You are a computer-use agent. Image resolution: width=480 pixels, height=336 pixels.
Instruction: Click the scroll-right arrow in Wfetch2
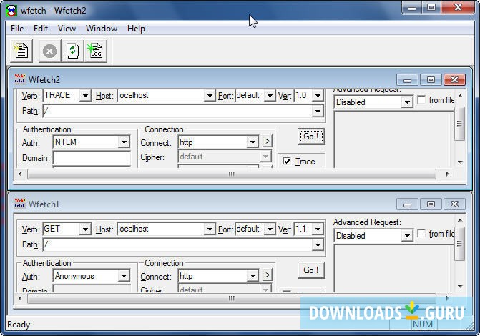[x=447, y=174]
